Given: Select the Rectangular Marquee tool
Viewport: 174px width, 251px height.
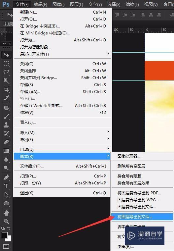Looking at the screenshot, I should (x=6, y=64).
